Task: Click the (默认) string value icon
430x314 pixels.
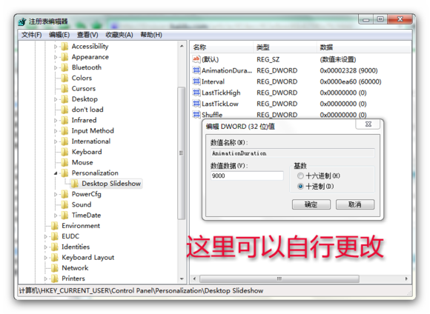Action: pos(196,59)
